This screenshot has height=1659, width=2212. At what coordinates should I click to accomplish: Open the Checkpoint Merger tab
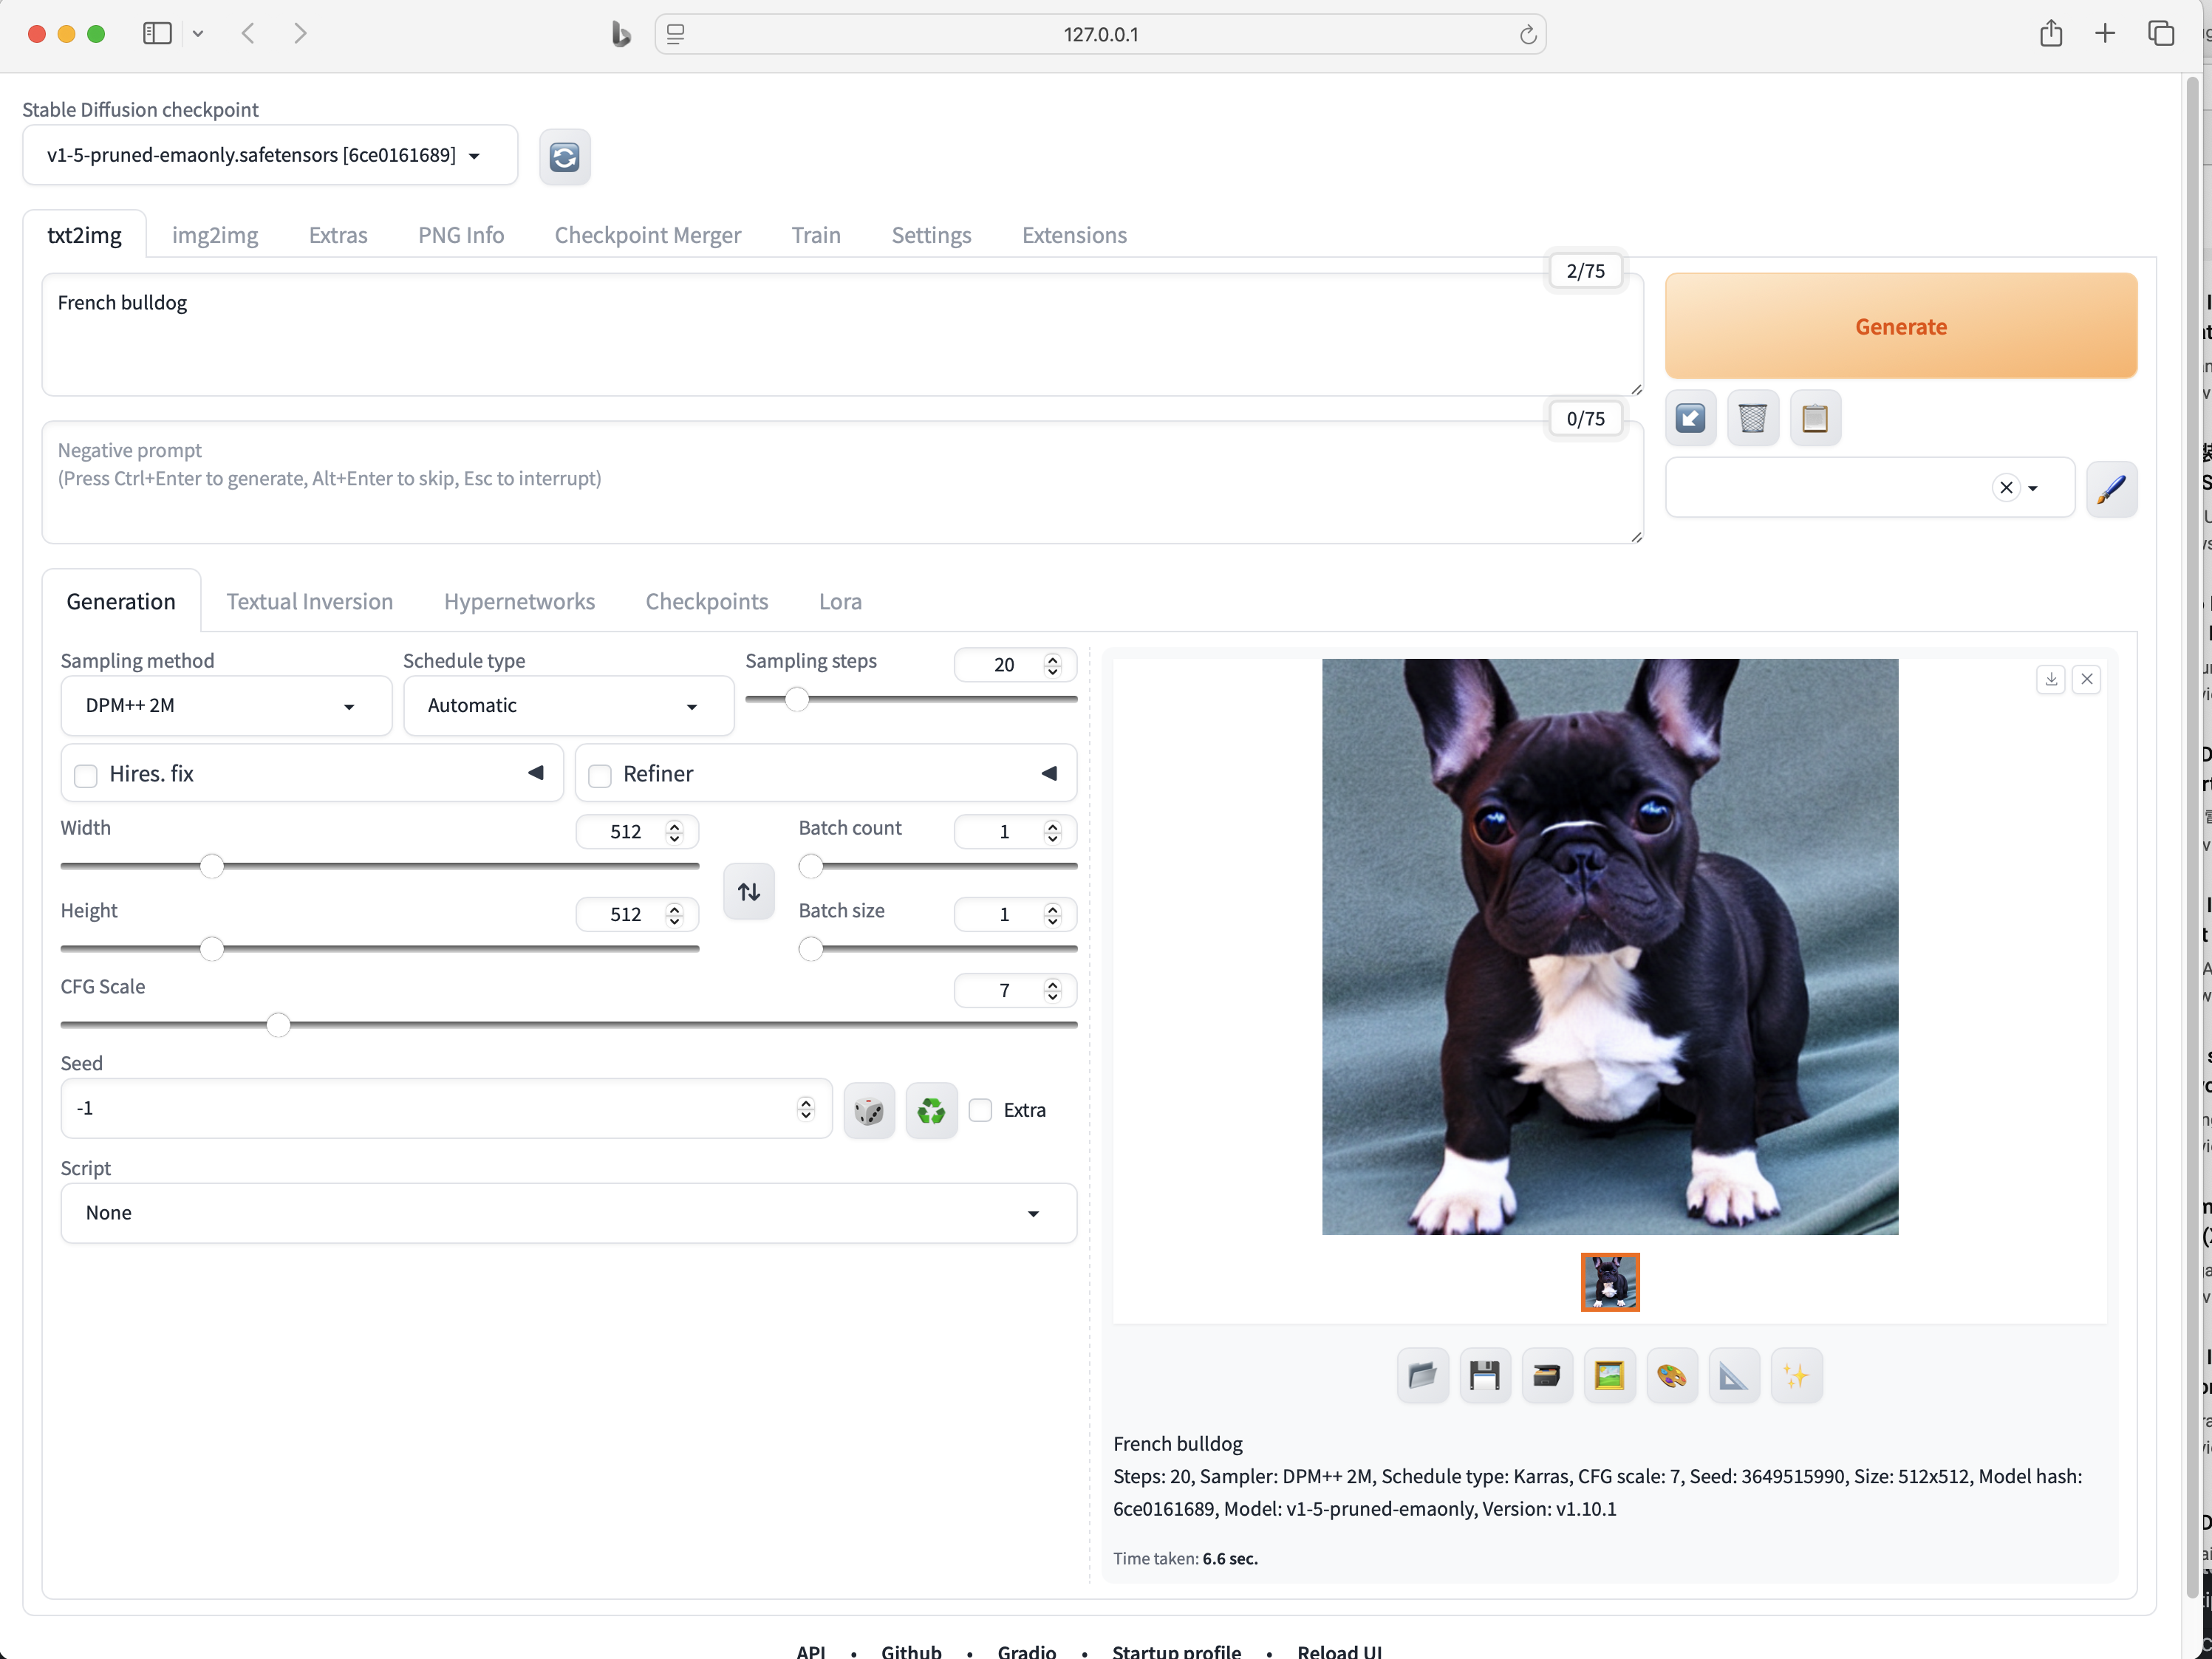pos(648,235)
